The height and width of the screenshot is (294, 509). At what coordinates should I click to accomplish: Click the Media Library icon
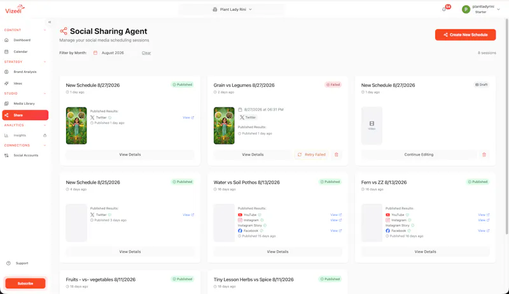point(6,104)
